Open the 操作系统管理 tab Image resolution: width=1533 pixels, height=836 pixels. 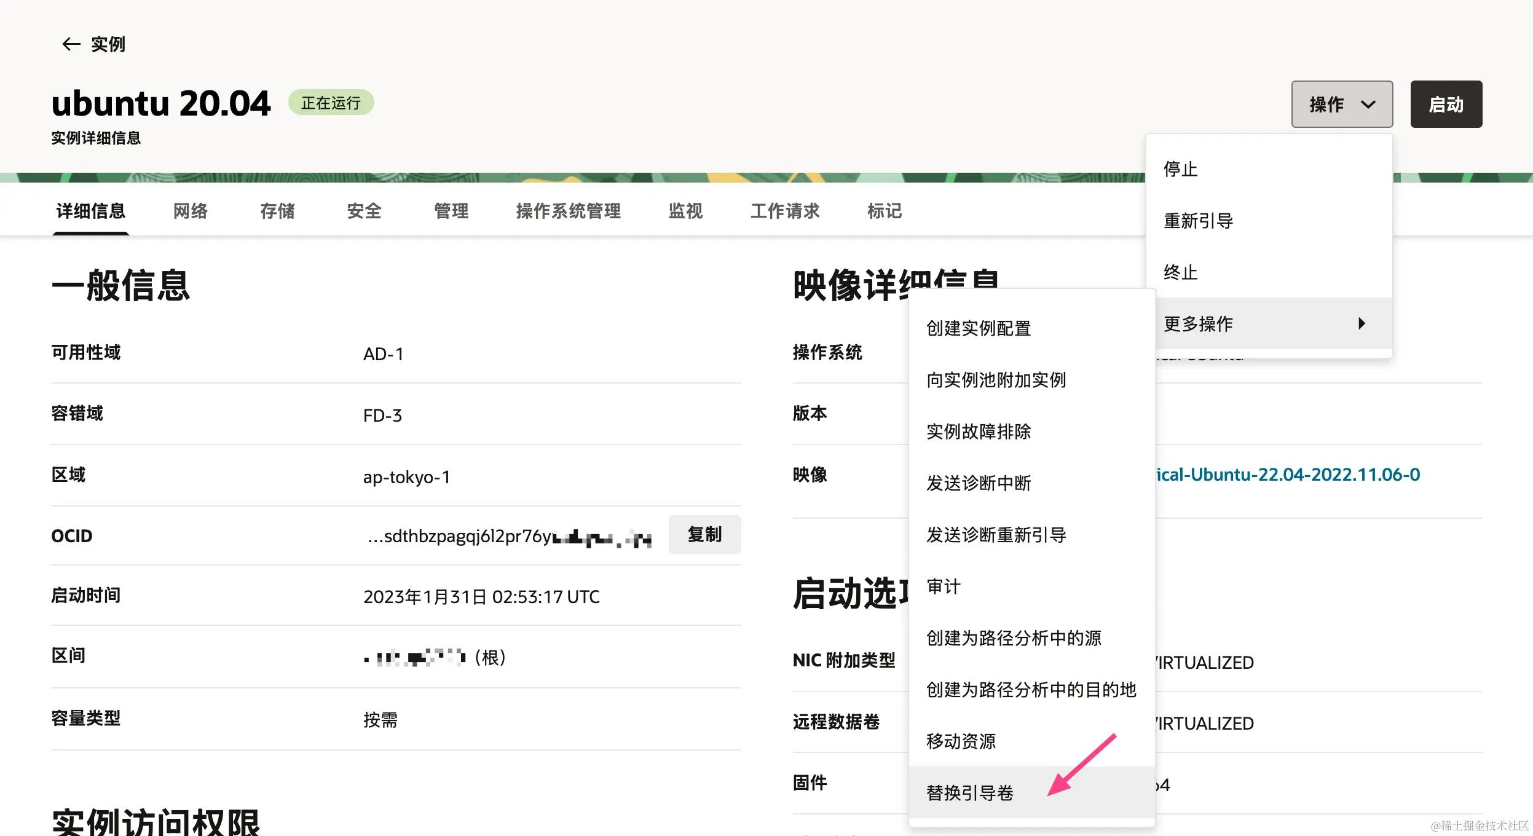(x=568, y=211)
